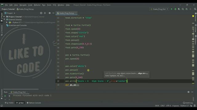Image resolution: width=197 pixels, height=110 pixels.
Task: Open the SciView side panel tab
Action: point(196,28)
